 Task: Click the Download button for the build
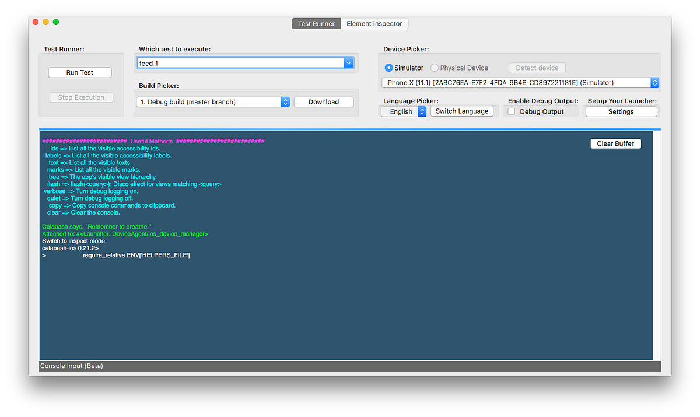[323, 101]
